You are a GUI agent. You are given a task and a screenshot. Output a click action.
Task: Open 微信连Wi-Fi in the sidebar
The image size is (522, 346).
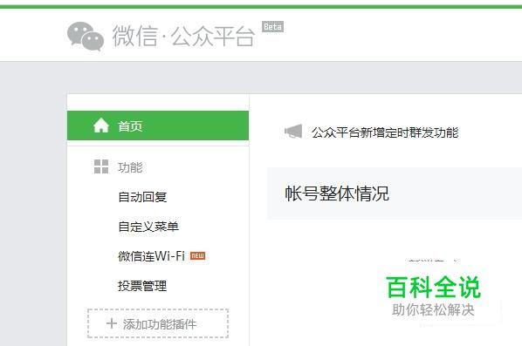(x=152, y=256)
